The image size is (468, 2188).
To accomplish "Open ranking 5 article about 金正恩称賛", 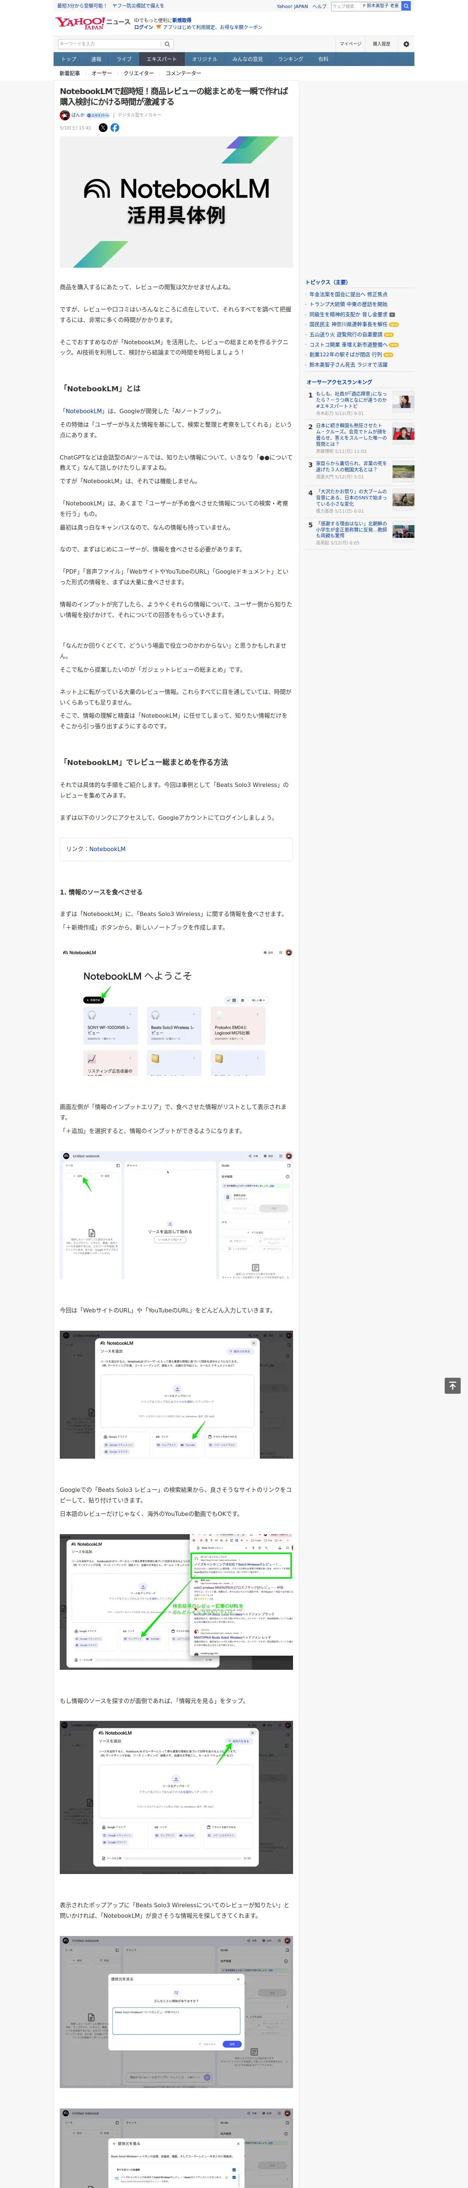I will [x=352, y=529].
